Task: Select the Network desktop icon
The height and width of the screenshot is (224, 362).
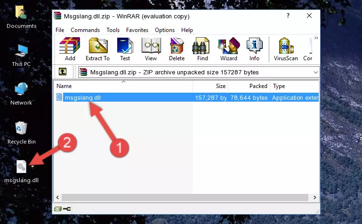Action: pos(21,94)
